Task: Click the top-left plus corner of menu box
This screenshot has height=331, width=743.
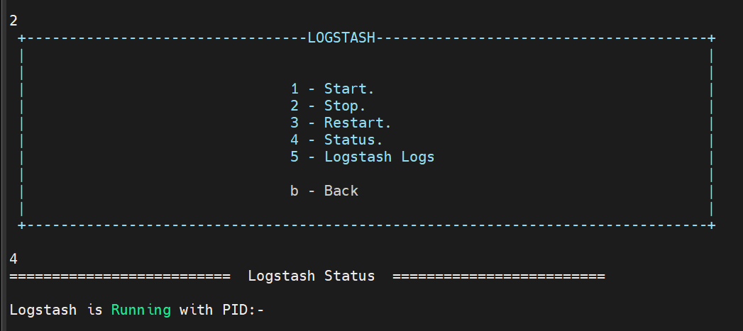Action: (22, 38)
